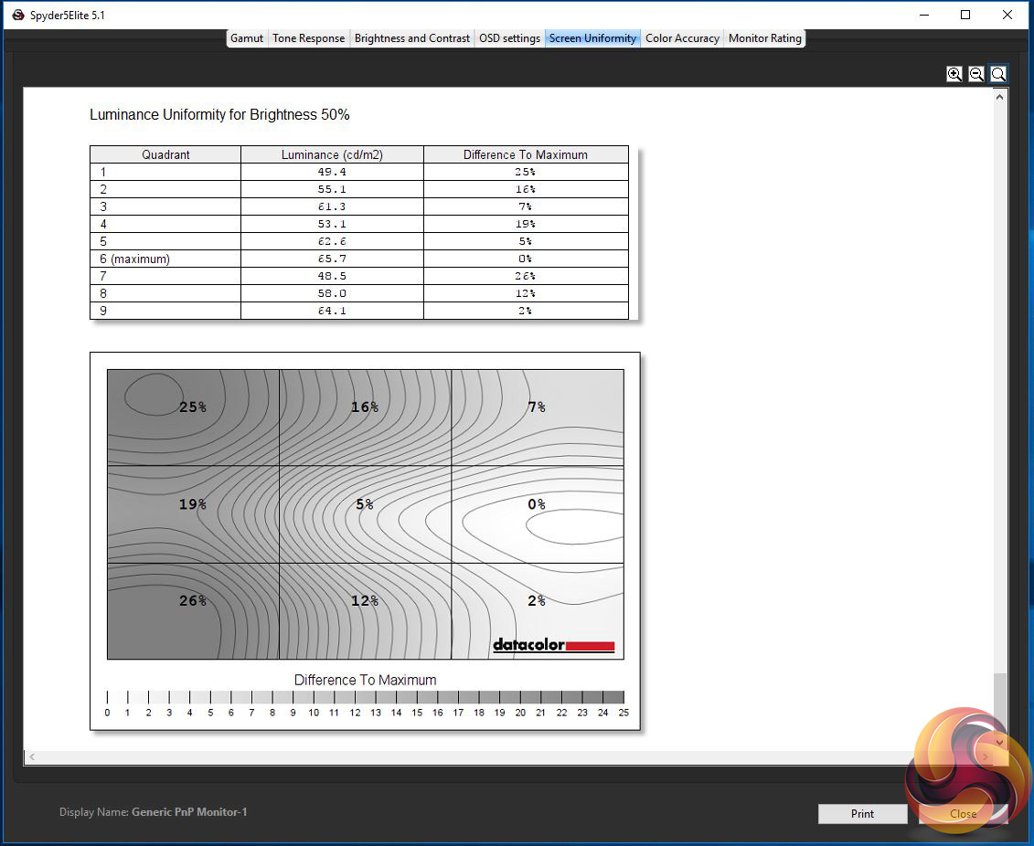Viewport: 1034px width, 846px height.
Task: Click the vertical scrollbar up arrow
Action: 999,97
